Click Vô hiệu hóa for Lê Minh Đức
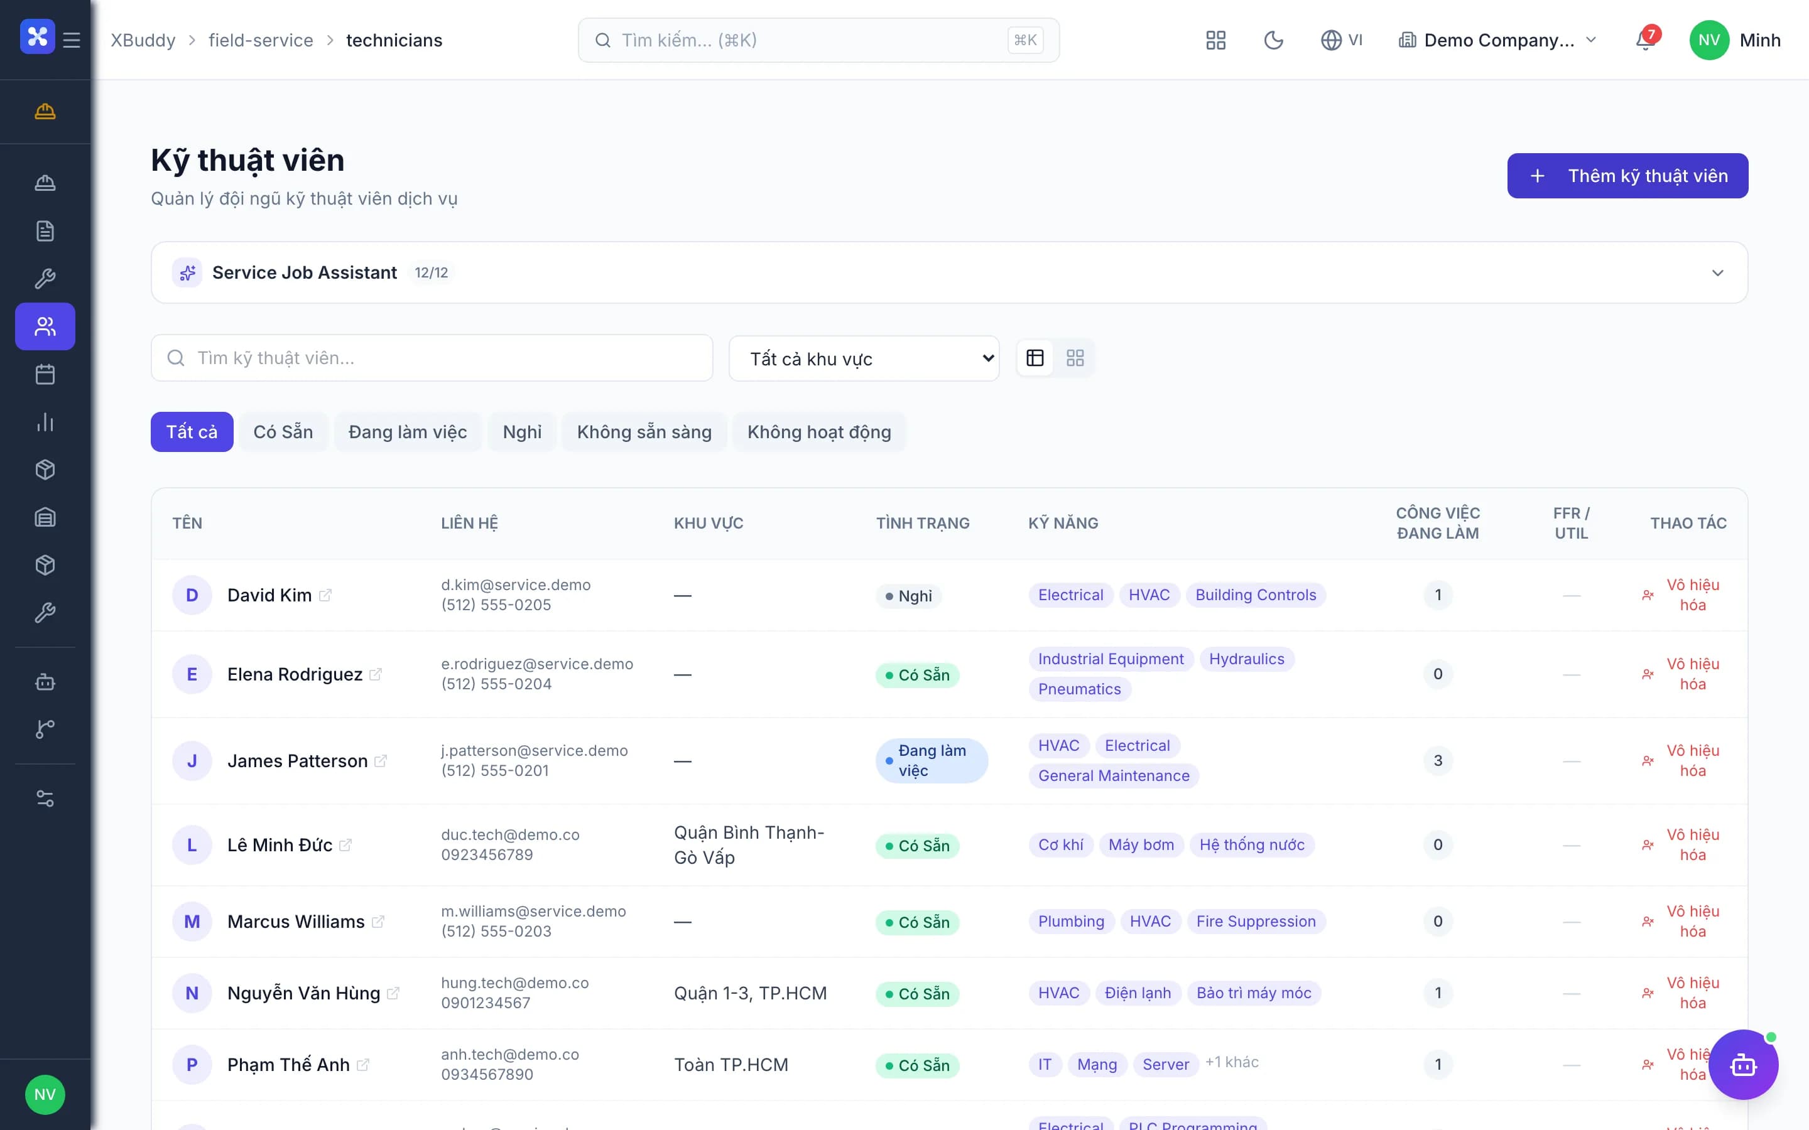Screen dimensions: 1809x1130 [1682, 844]
